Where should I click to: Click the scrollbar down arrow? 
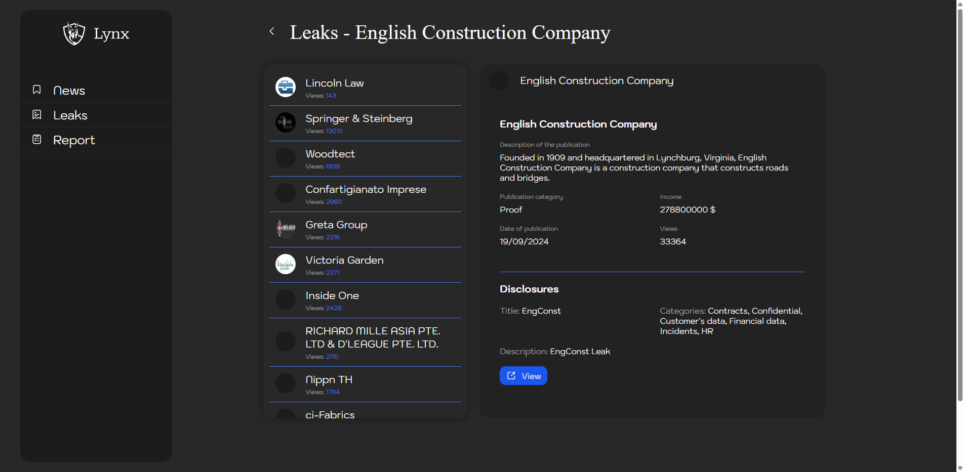point(959,468)
